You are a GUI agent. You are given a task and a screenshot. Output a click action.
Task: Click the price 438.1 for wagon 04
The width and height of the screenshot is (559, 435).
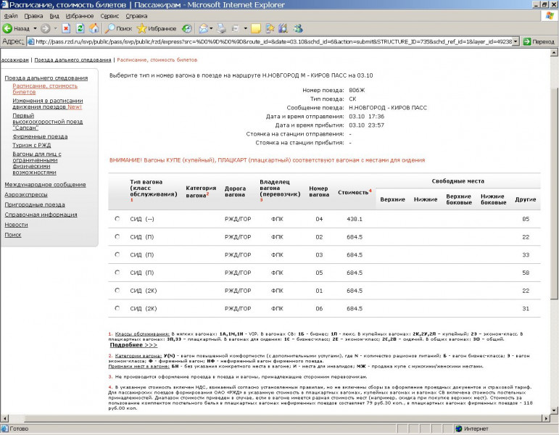point(355,219)
